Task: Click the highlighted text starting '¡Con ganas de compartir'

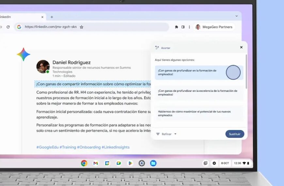Action: [93, 84]
